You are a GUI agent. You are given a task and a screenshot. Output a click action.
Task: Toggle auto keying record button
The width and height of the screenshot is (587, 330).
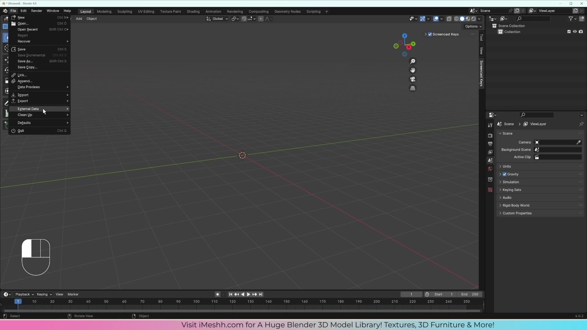tap(217, 295)
